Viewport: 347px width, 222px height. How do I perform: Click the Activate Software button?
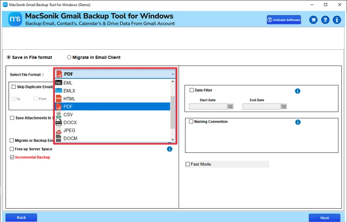(x=283, y=20)
